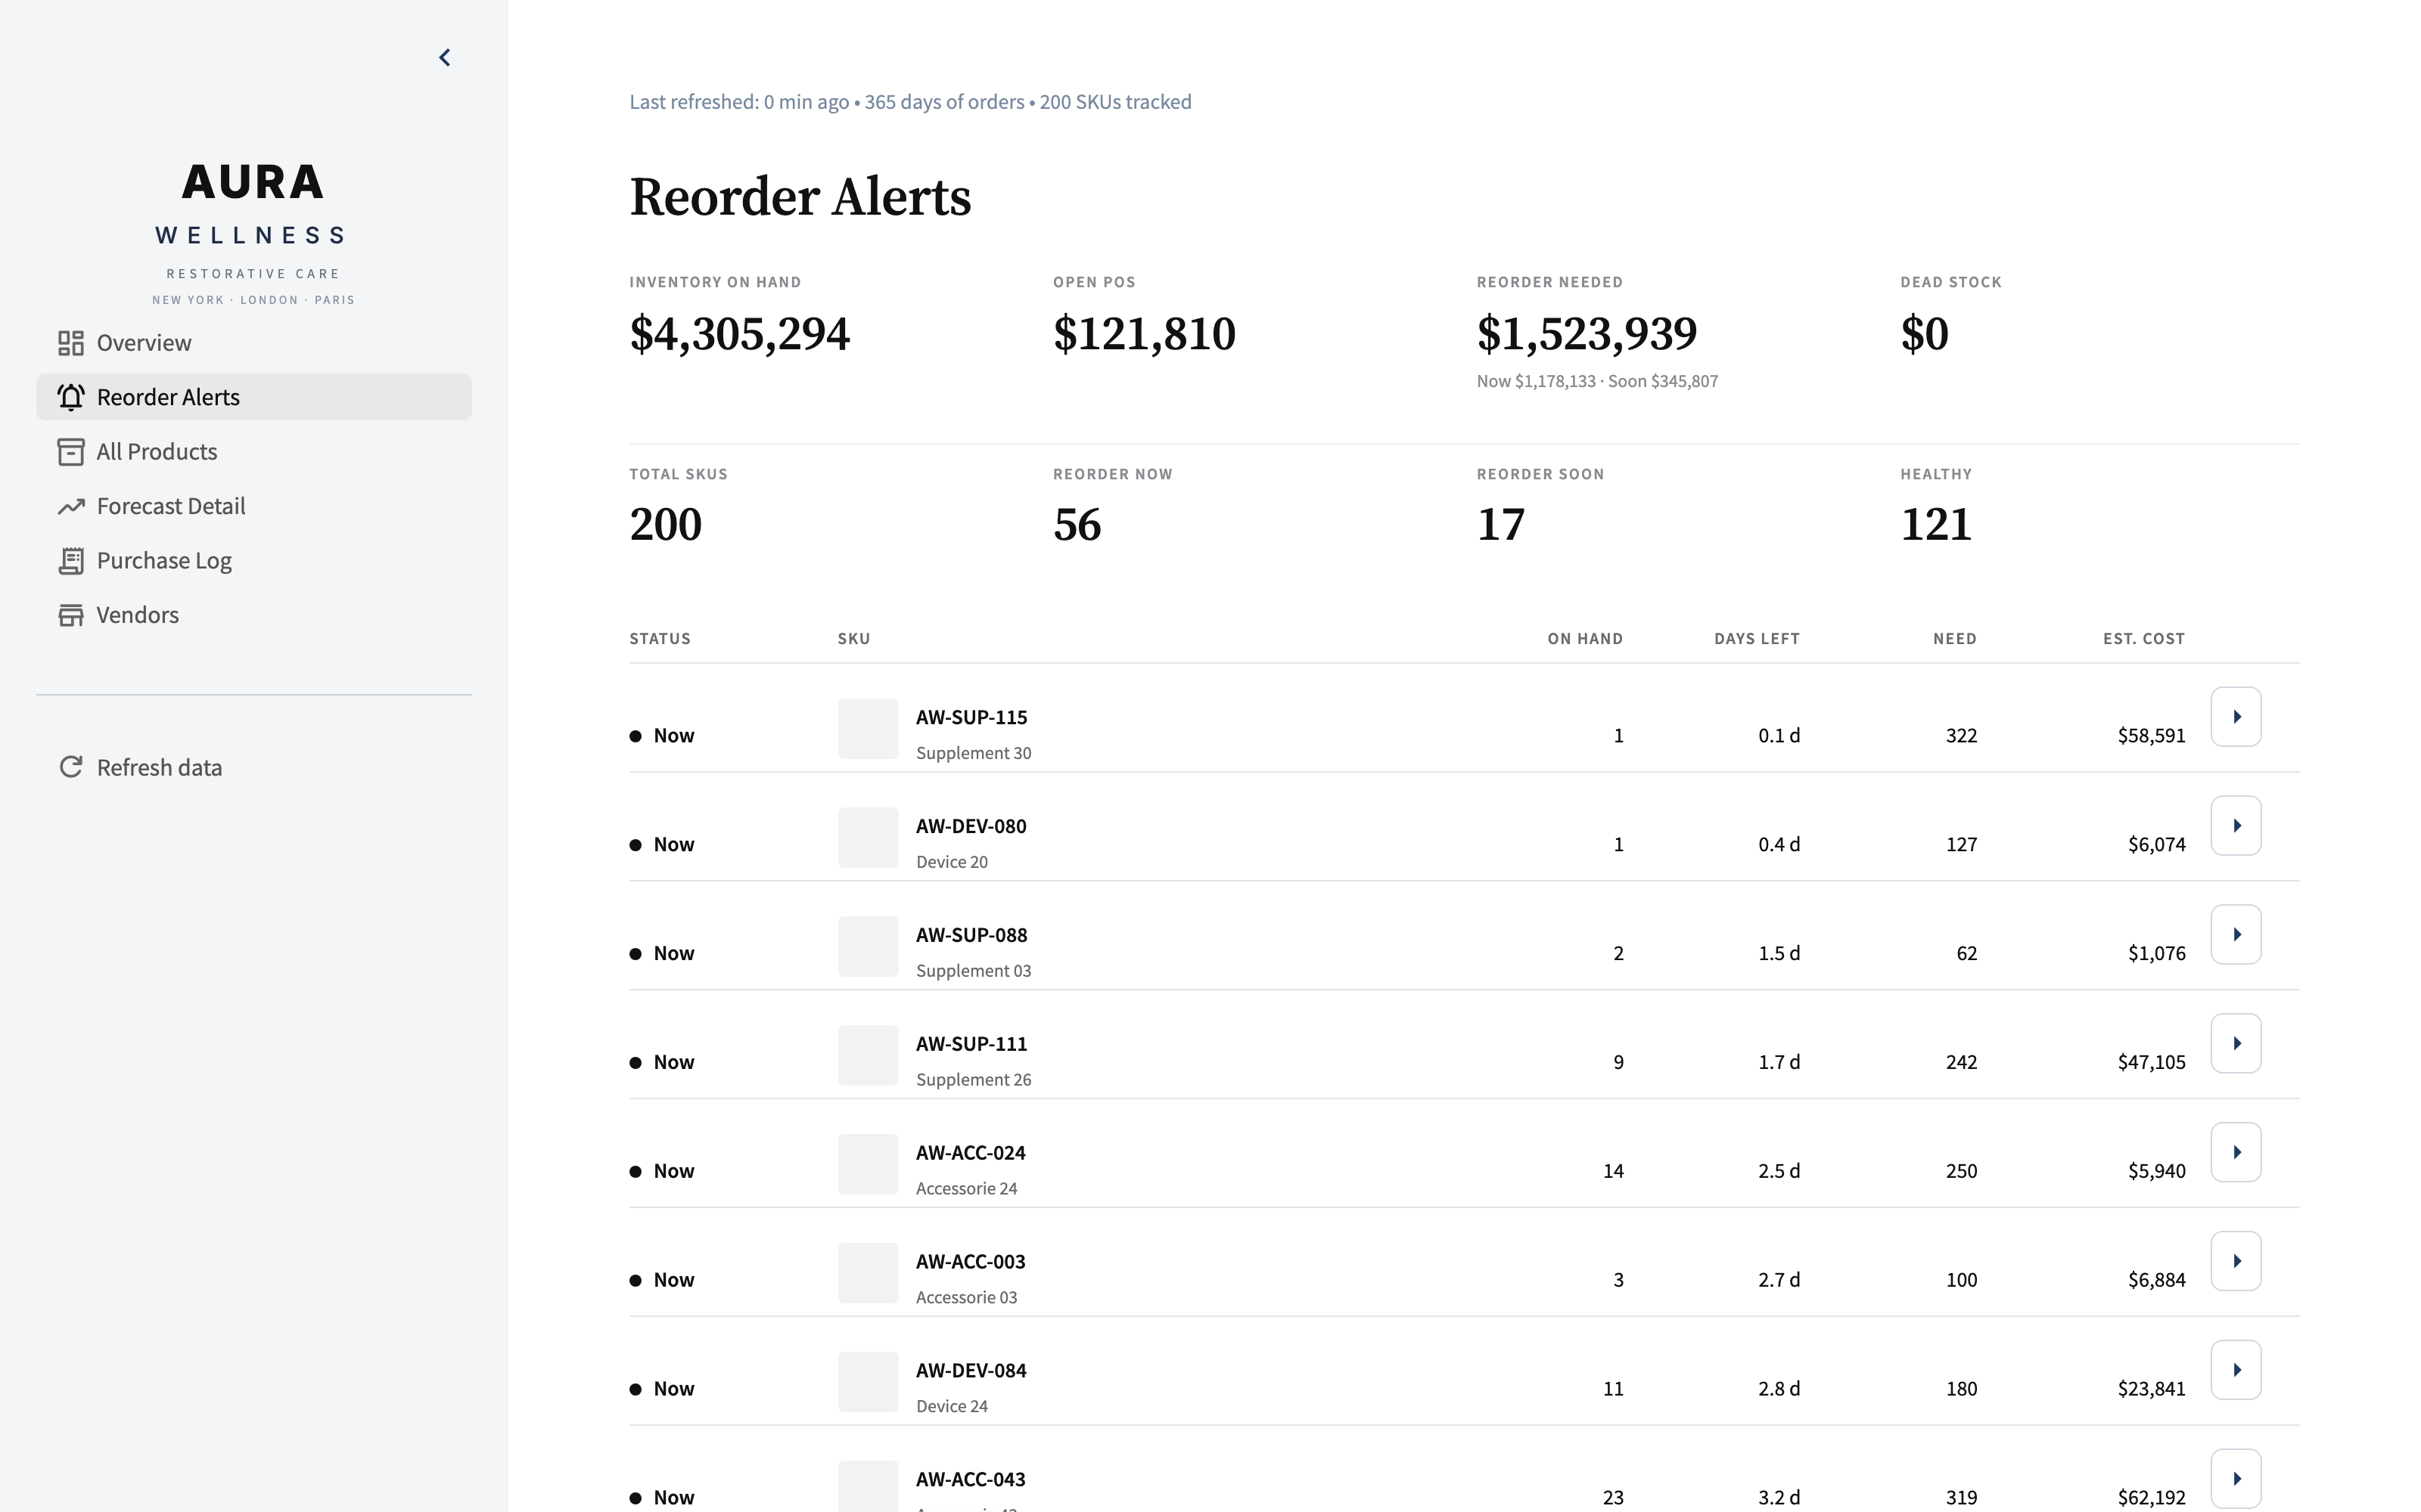Click the 0.4 d days left cell
Image resolution: width=2421 pixels, height=1512 pixels.
(x=1779, y=845)
